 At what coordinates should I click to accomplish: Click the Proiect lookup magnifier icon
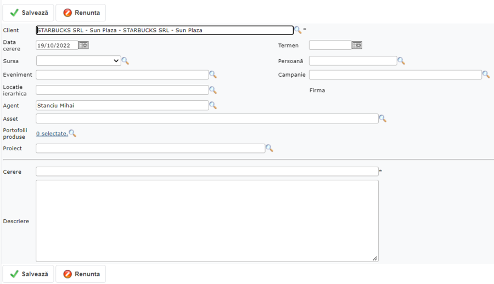pos(269,148)
